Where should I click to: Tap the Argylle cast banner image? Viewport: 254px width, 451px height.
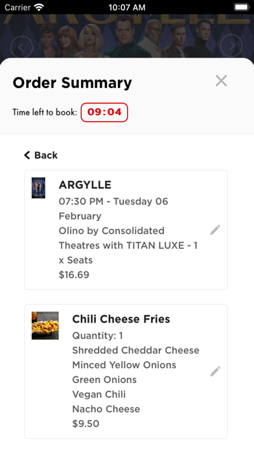pos(127,36)
